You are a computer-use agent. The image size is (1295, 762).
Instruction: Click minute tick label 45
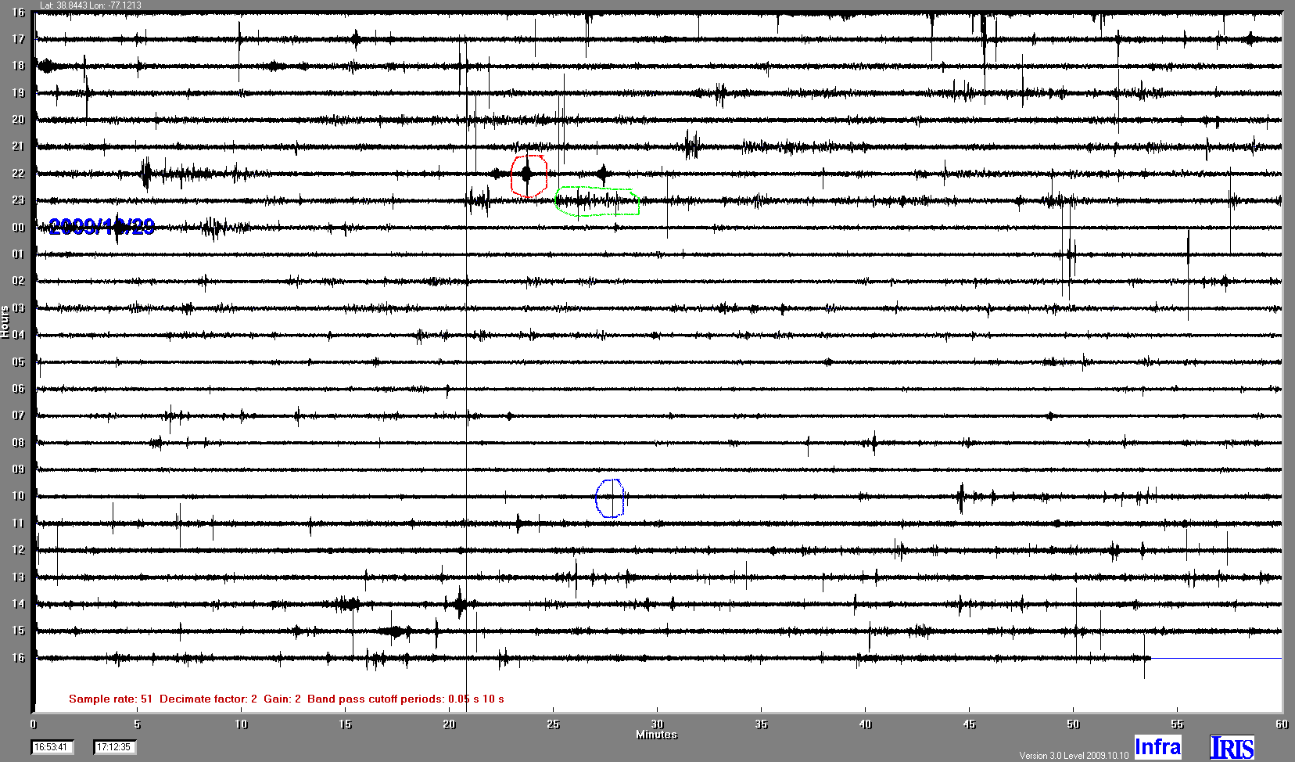pos(969,724)
